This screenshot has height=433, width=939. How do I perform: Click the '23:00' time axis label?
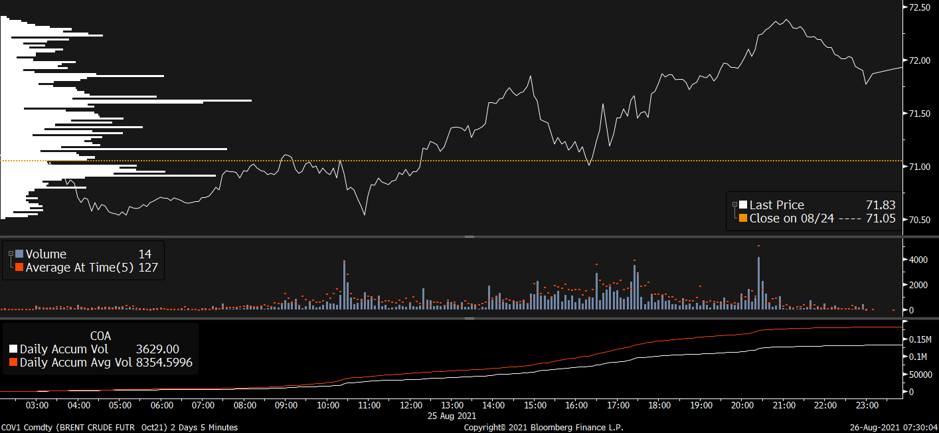[867, 405]
